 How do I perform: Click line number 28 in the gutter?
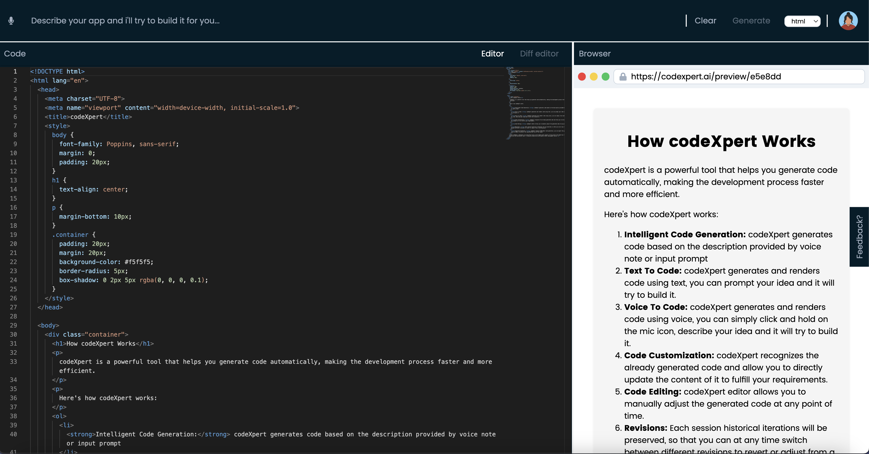pos(14,316)
